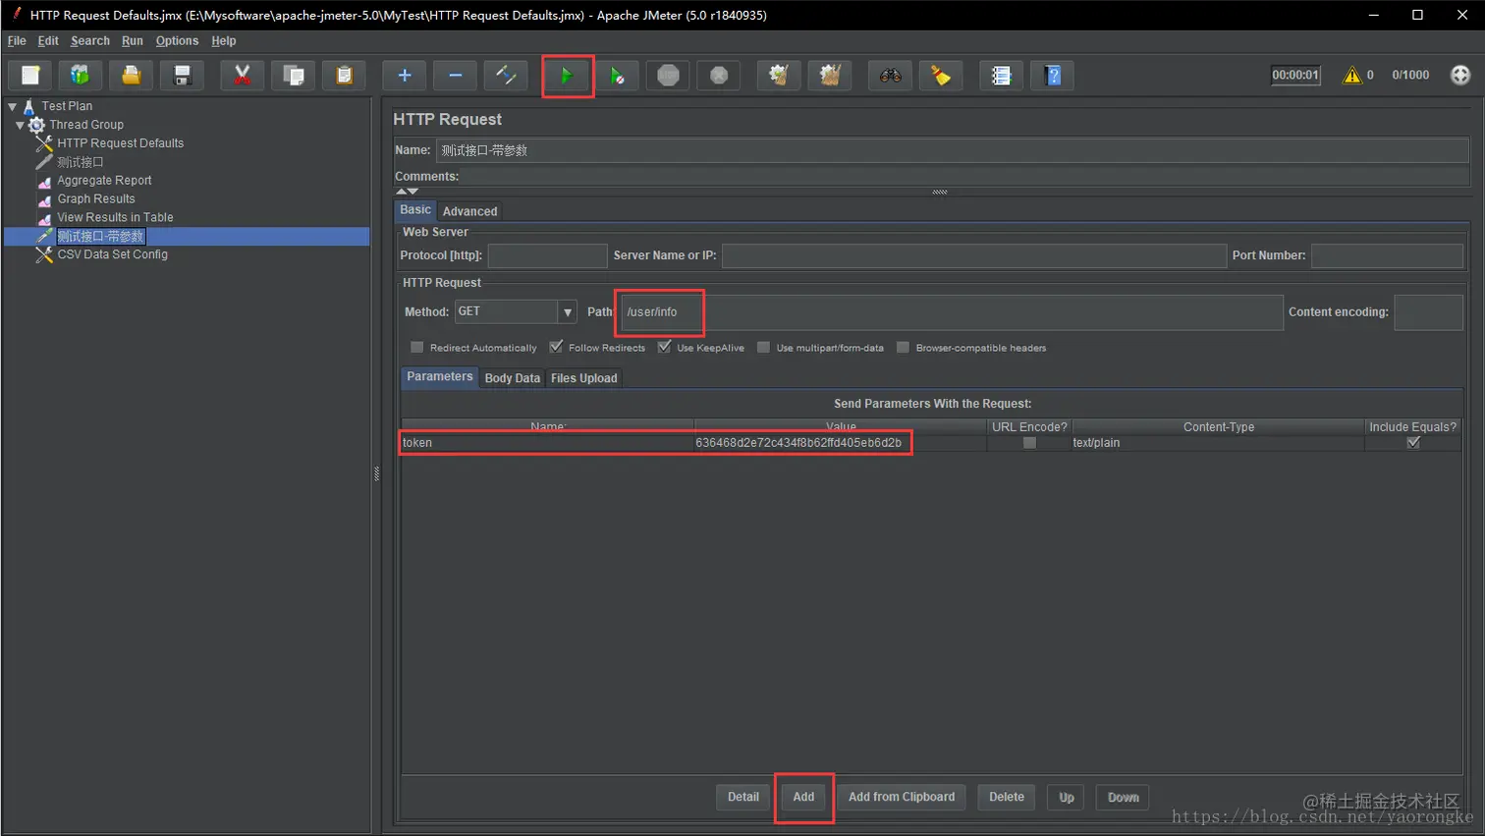Click the Clear All brooms icon

(x=830, y=76)
